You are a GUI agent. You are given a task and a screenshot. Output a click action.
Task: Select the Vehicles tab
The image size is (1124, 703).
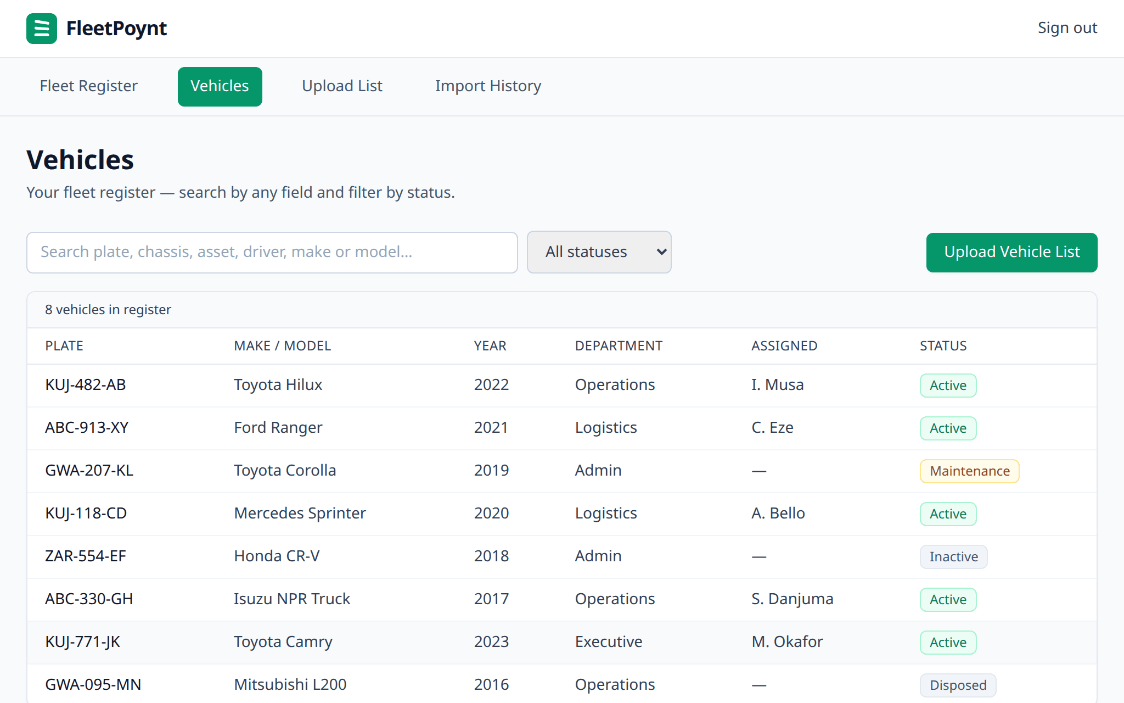[220, 86]
